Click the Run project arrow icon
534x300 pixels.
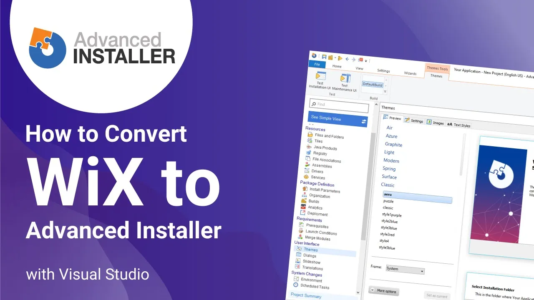click(x=340, y=58)
